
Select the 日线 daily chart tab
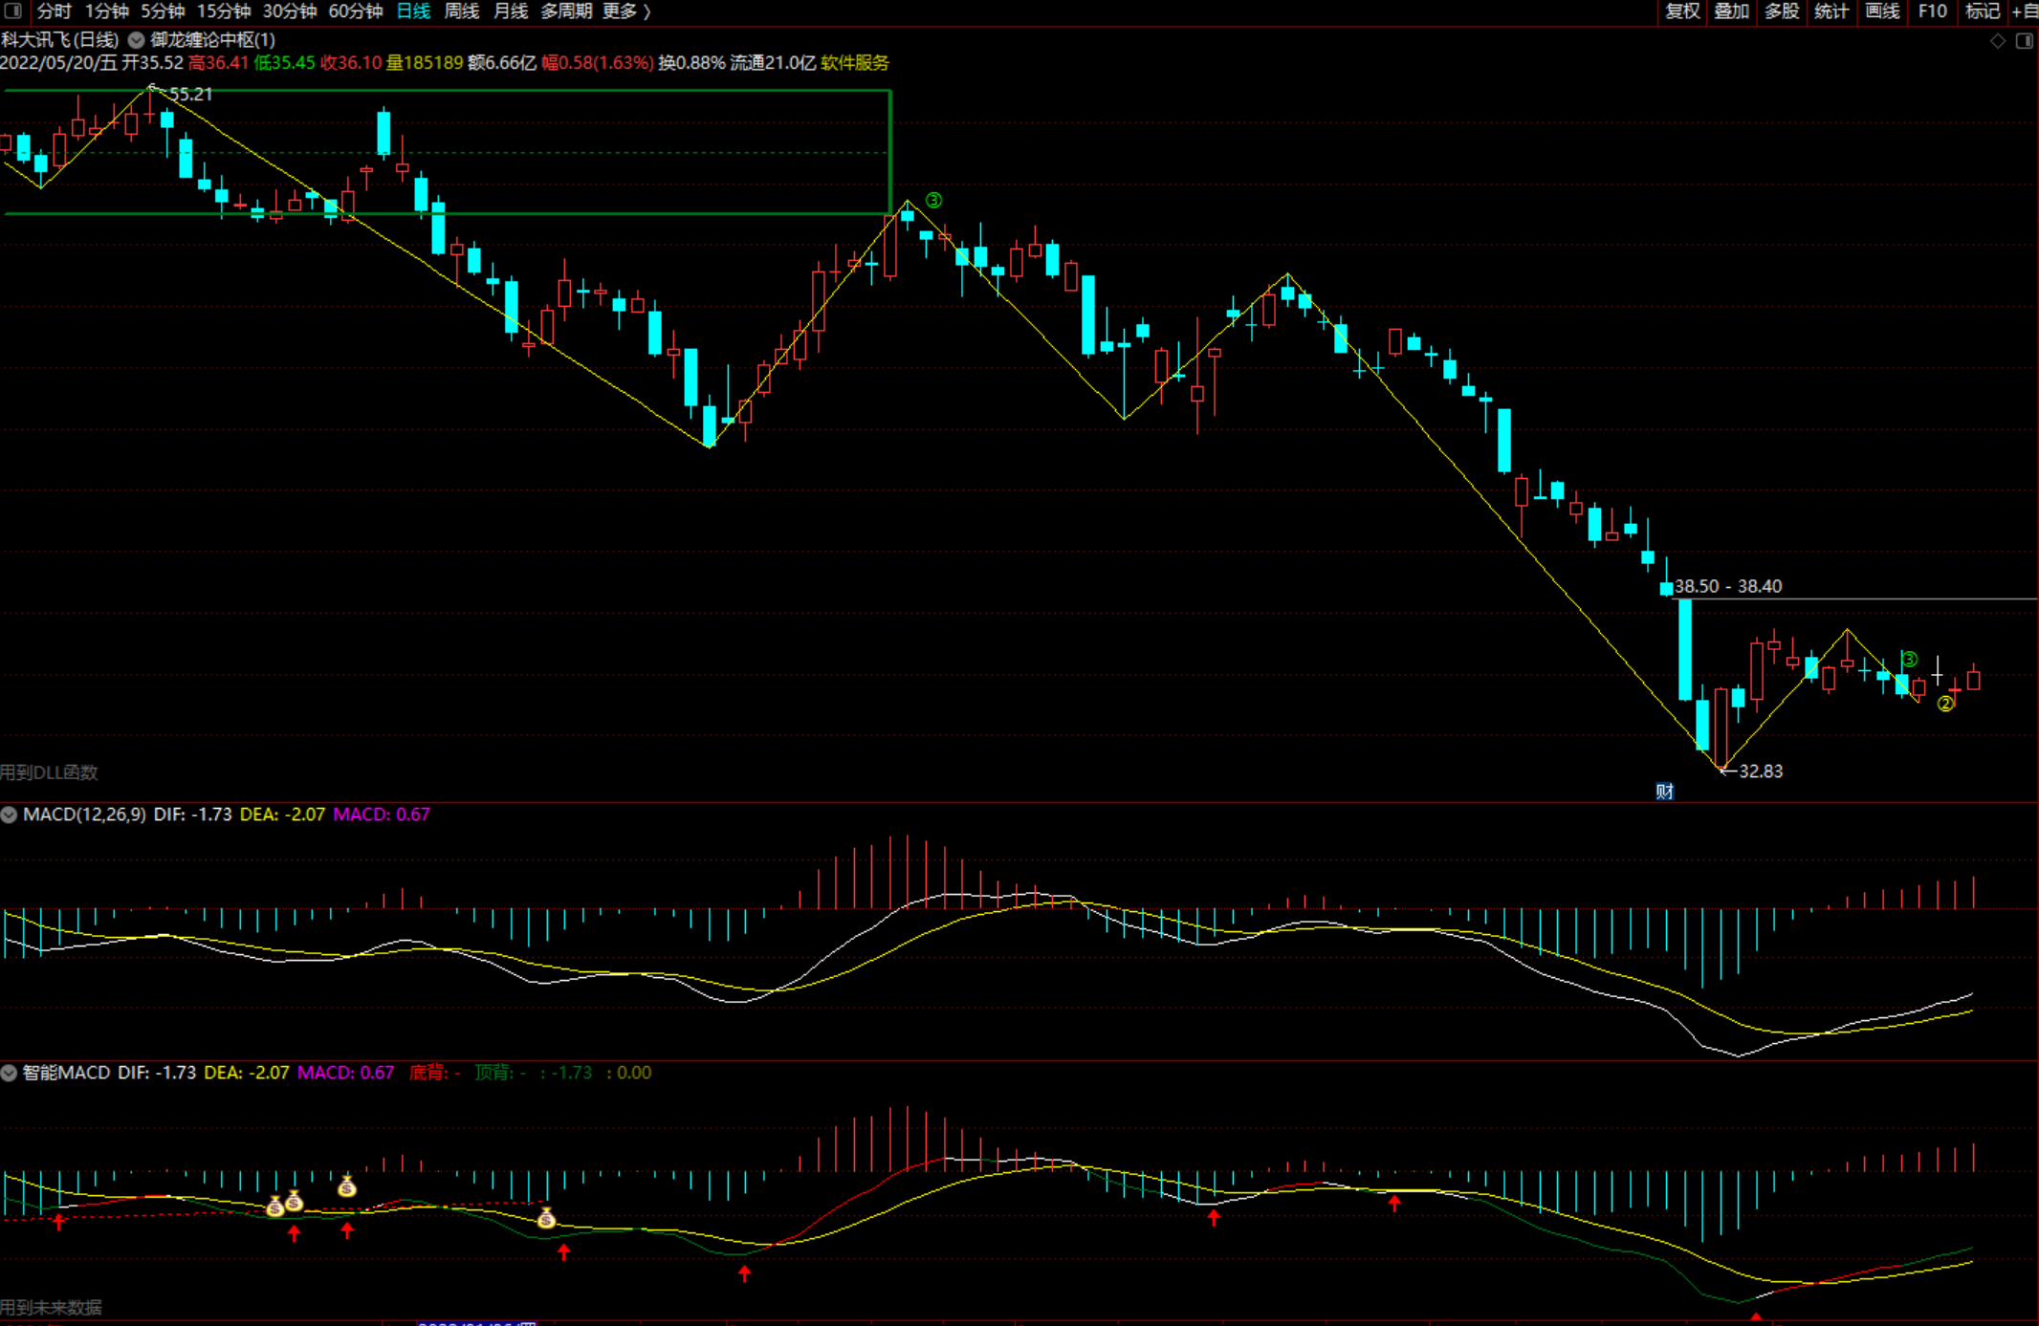(x=413, y=11)
